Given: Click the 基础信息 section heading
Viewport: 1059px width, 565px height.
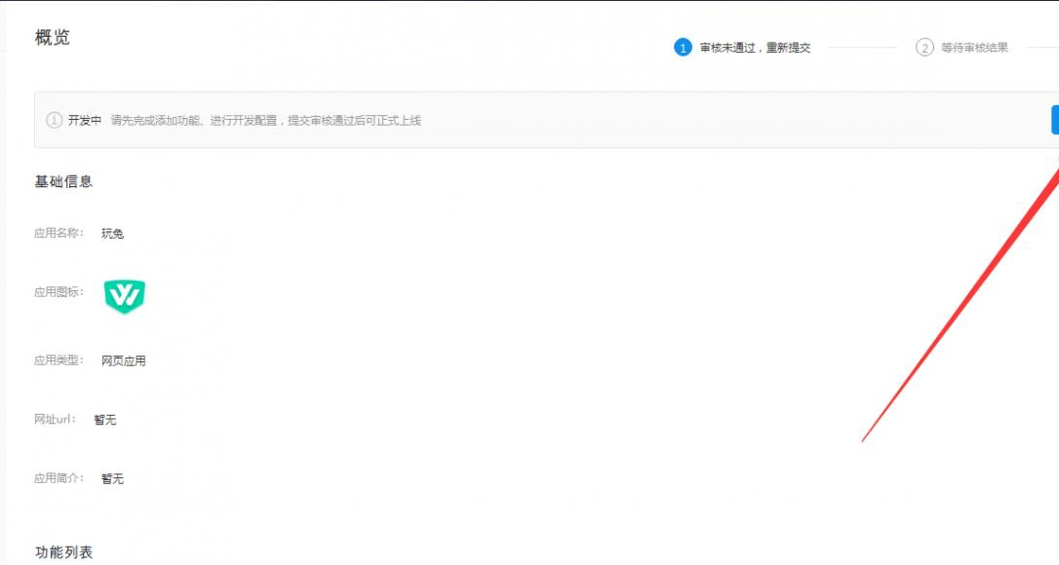Looking at the screenshot, I should point(64,182).
